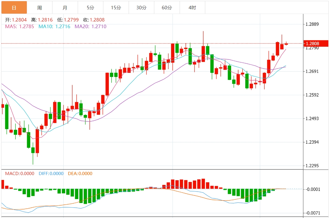
Task: Click the 1.2295 price axis label
Action: tap(312, 166)
